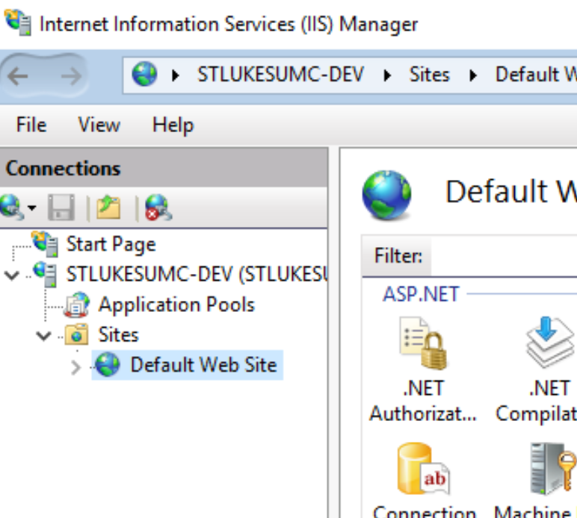Click the Default Web Site globe icon in tree
This screenshot has height=518, width=577.
(108, 365)
